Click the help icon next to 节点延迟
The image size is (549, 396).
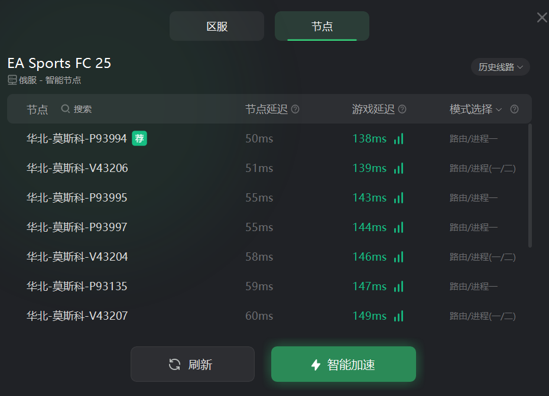tap(295, 109)
